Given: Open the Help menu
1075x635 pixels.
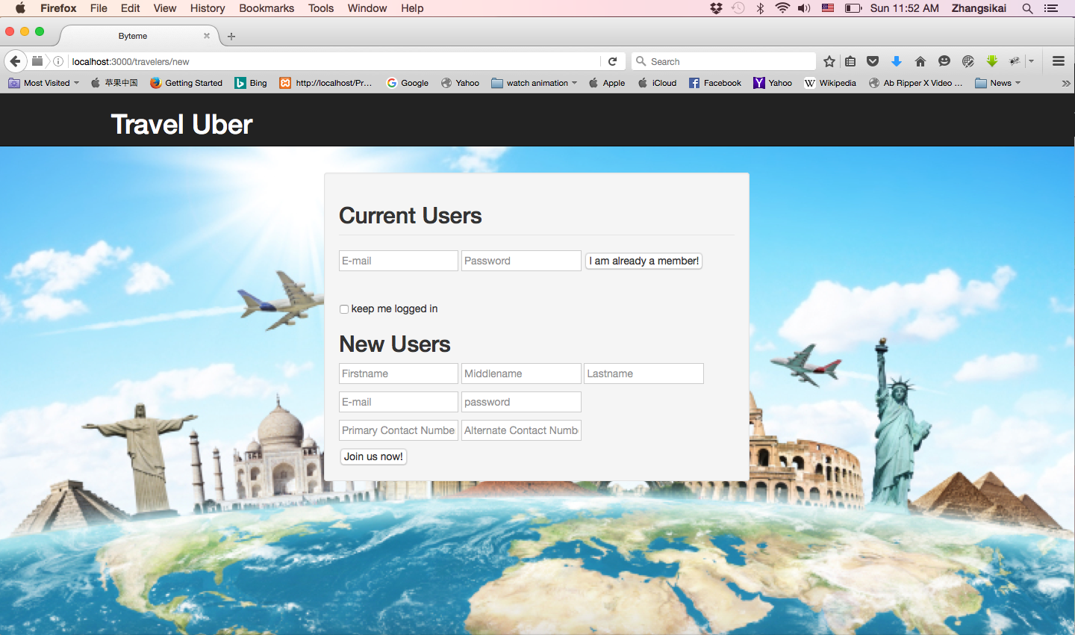Looking at the screenshot, I should (x=412, y=8).
